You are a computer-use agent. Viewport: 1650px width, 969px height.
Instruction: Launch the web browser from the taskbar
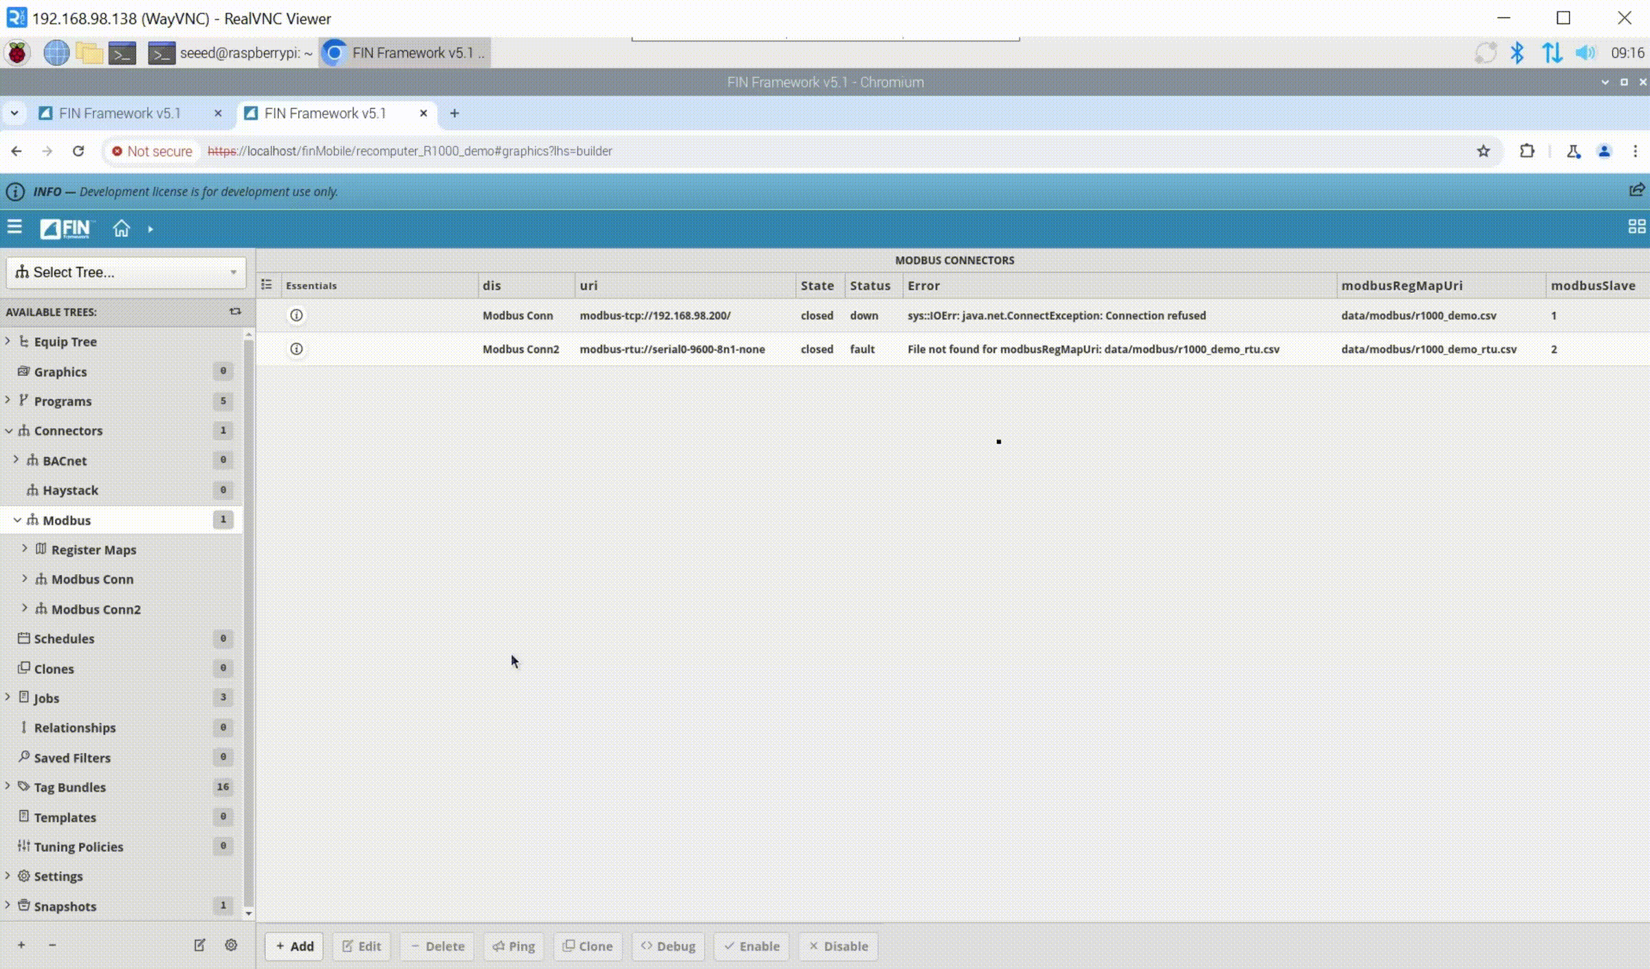click(x=56, y=53)
